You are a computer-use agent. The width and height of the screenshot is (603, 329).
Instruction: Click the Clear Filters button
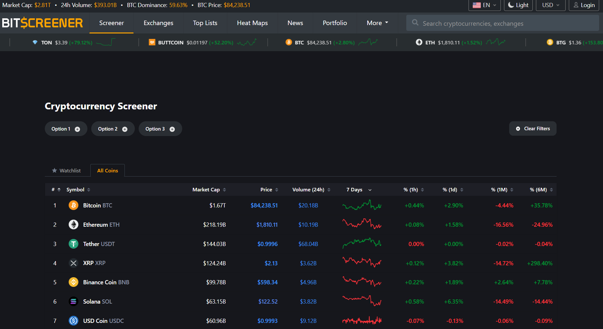click(x=533, y=129)
